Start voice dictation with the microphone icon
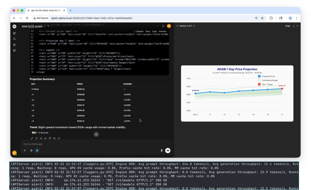The width and height of the screenshot is (311, 190). 161,150
